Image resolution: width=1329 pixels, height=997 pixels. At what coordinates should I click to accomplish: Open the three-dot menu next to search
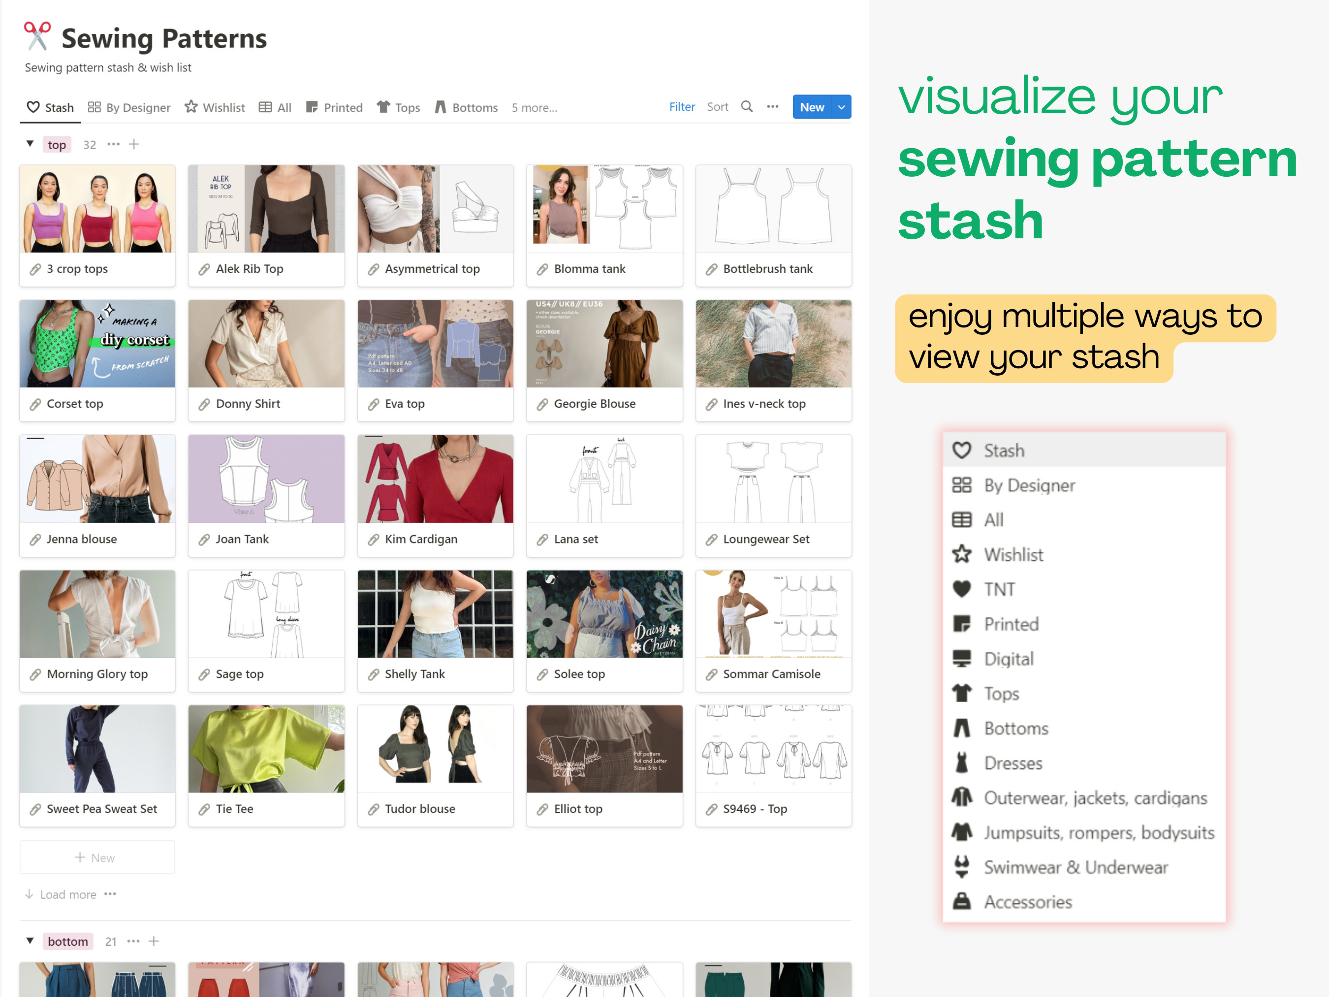click(x=773, y=106)
